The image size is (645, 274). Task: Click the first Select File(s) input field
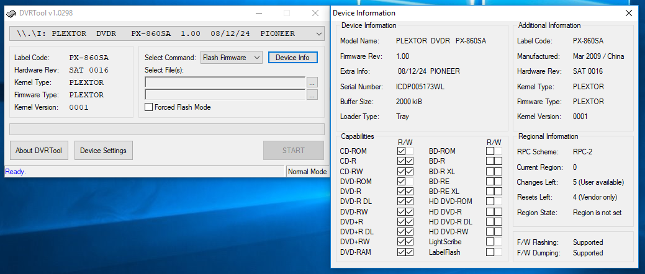[225, 82]
